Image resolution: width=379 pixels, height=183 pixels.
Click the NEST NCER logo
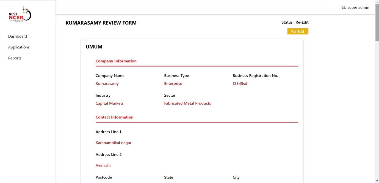tap(20, 14)
